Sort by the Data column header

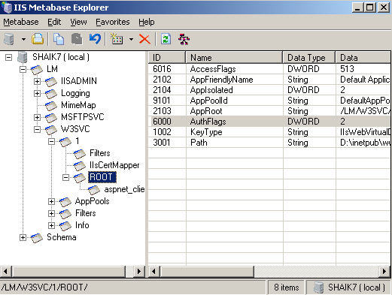pyautogui.click(x=363, y=58)
